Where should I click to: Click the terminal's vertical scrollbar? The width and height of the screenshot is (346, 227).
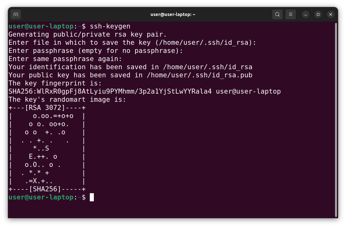pos(336,119)
